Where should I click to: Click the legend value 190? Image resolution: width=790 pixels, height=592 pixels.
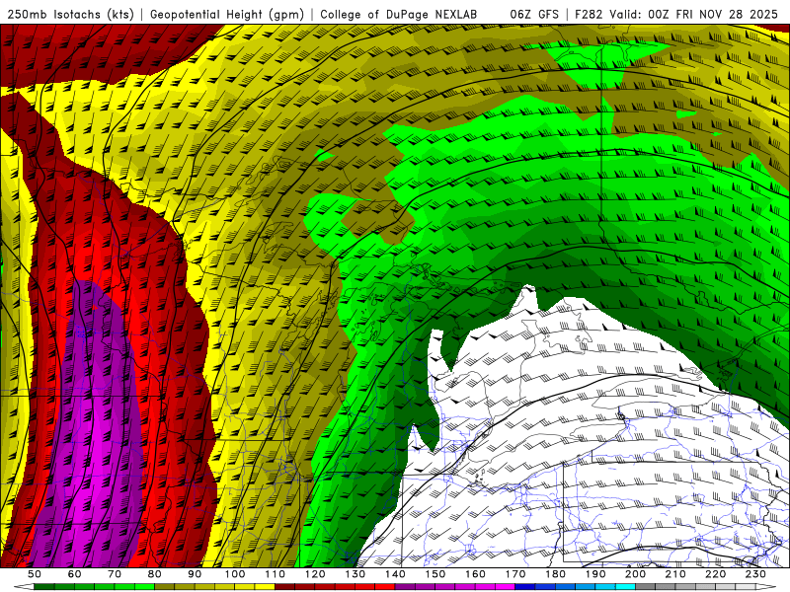[x=595, y=574]
